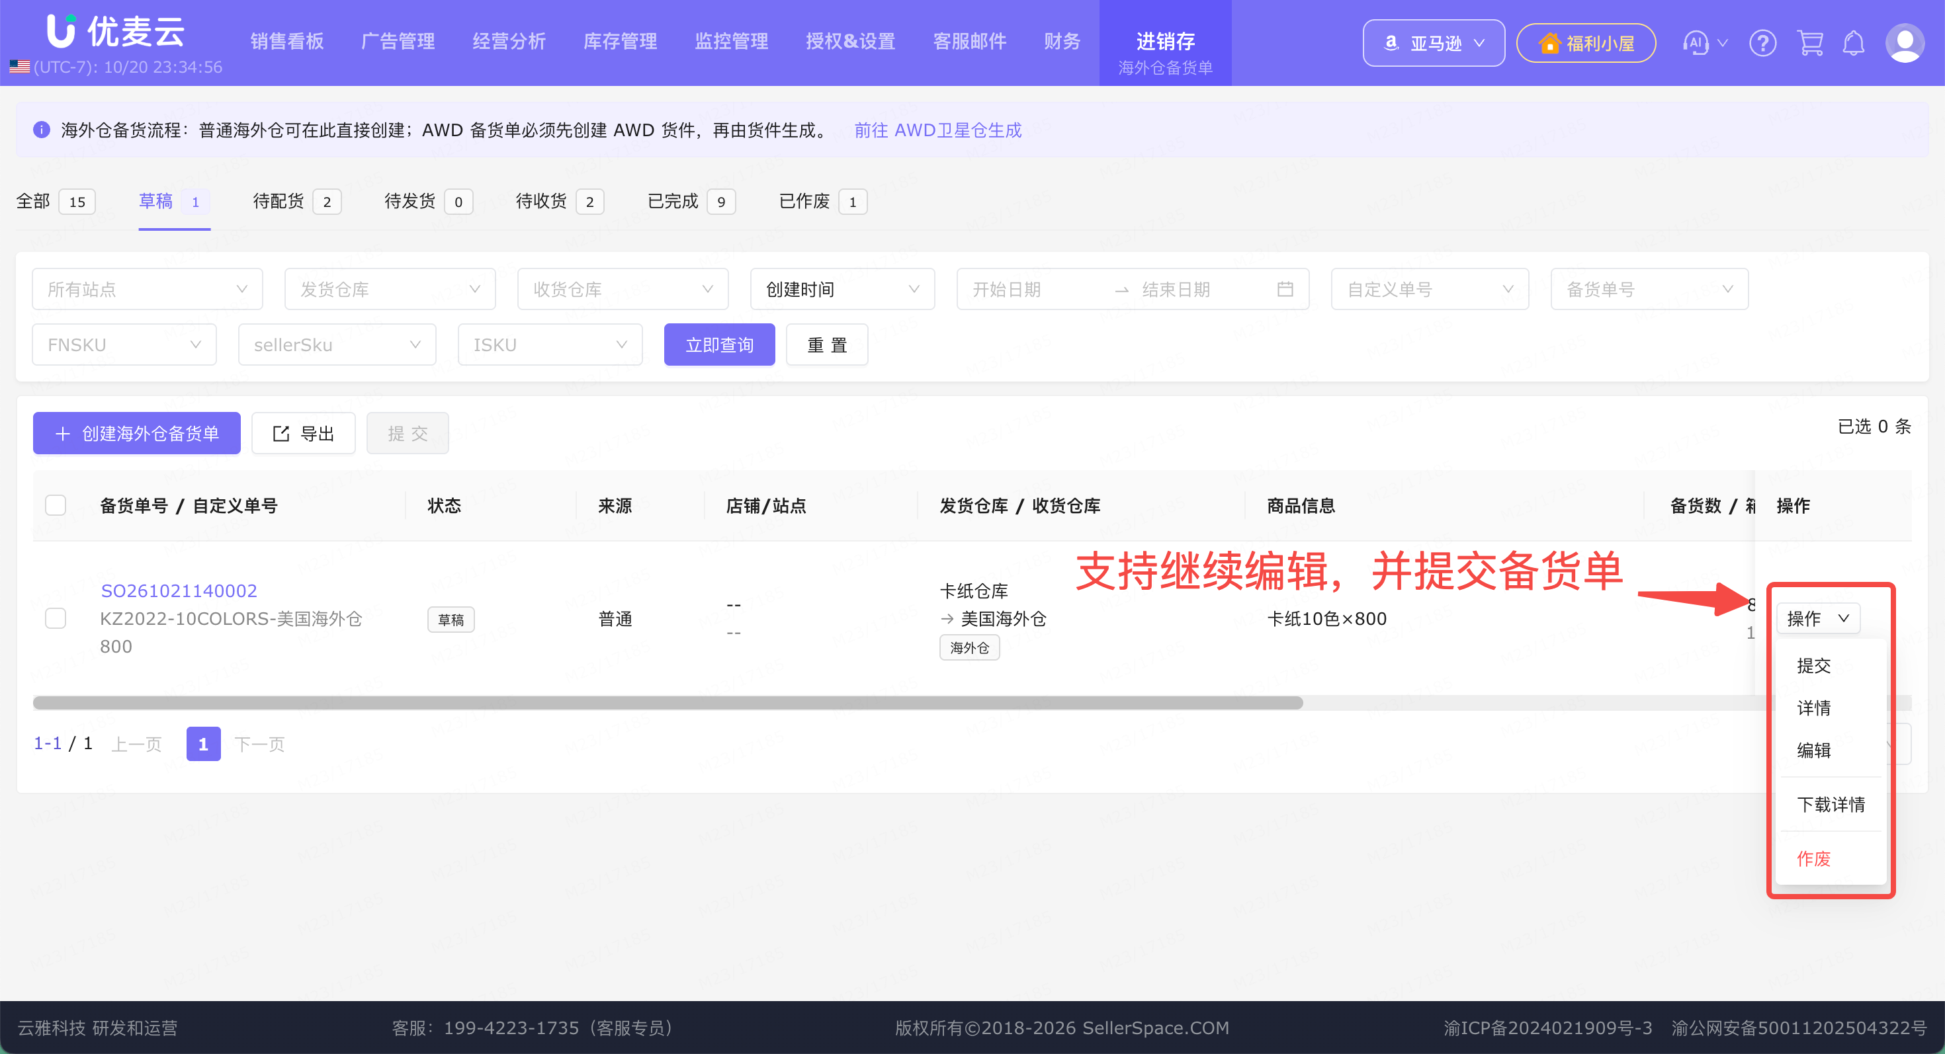Open the FNSKU filter dropdown

pos(124,345)
